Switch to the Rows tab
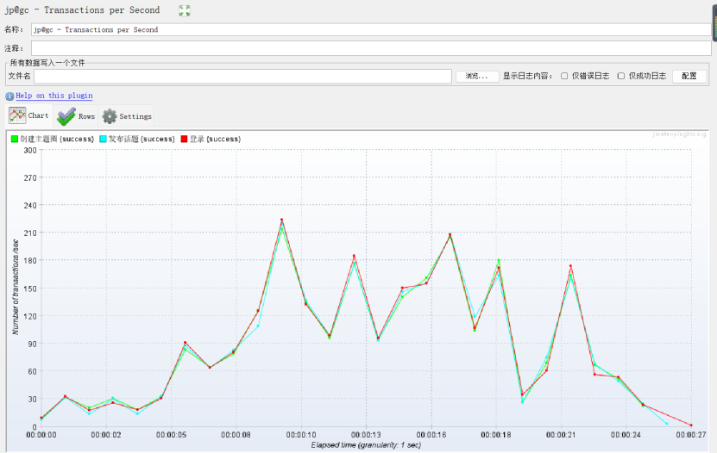The height and width of the screenshot is (453, 717). tap(76, 116)
